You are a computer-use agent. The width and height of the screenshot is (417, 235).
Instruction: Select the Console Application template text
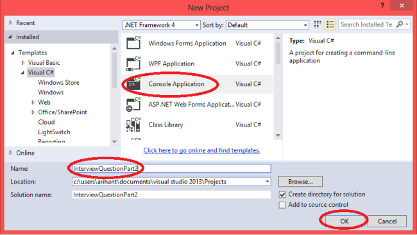tap(176, 84)
